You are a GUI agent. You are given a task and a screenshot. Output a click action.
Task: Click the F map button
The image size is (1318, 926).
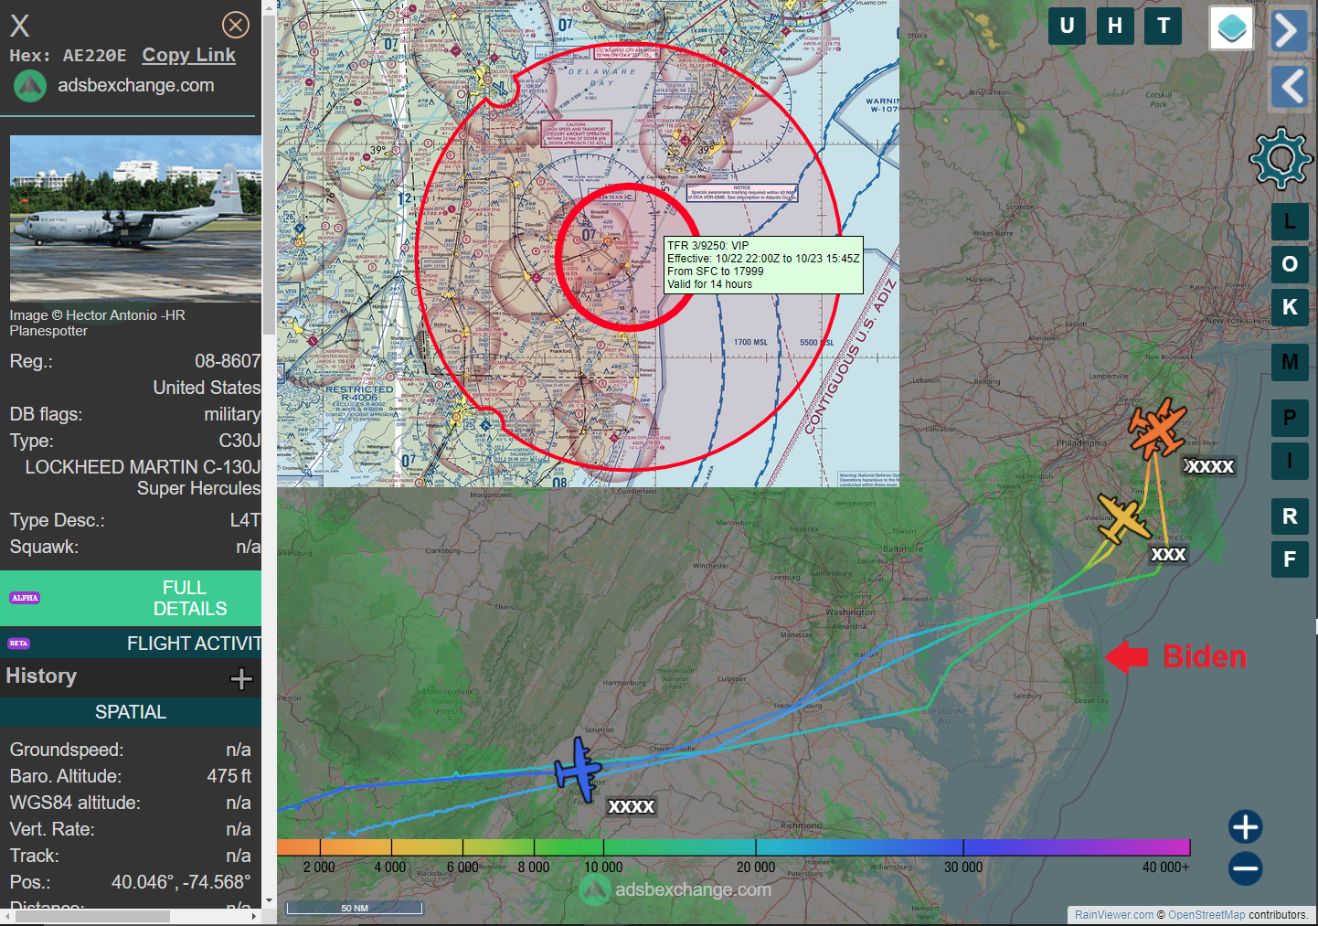click(1290, 559)
